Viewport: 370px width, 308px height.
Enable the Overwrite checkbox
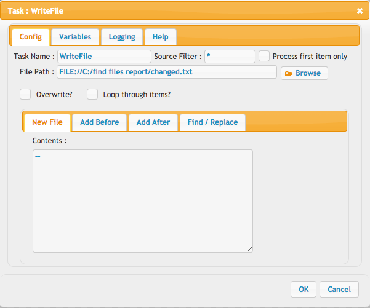25,94
